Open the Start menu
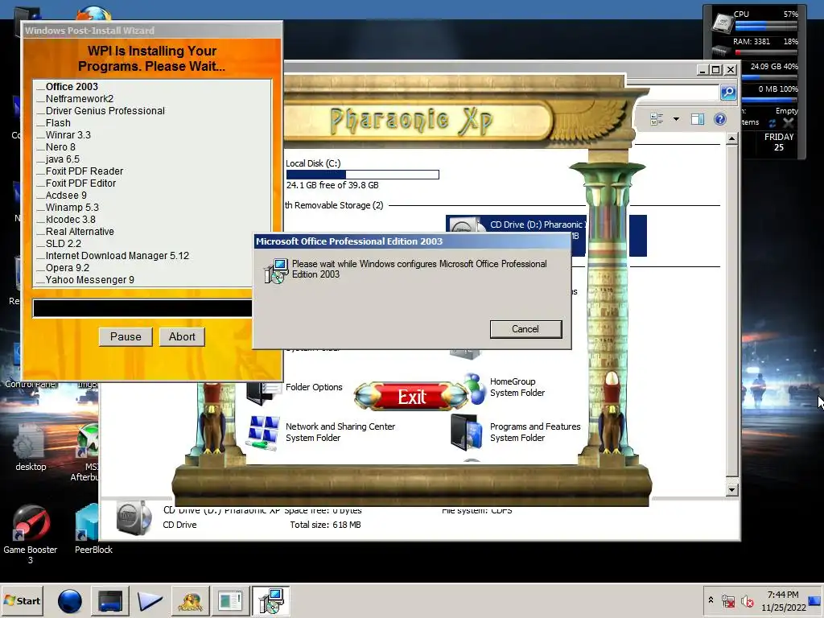The width and height of the screenshot is (824, 618). tap(23, 600)
